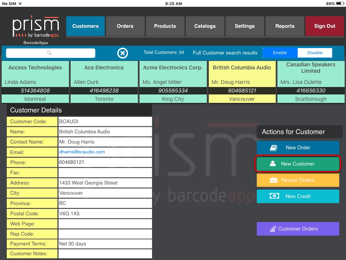Follow the dharris@bcaudio.com email link
Image resolution: width=346 pixels, height=260 pixels.
pyautogui.click(x=82, y=152)
